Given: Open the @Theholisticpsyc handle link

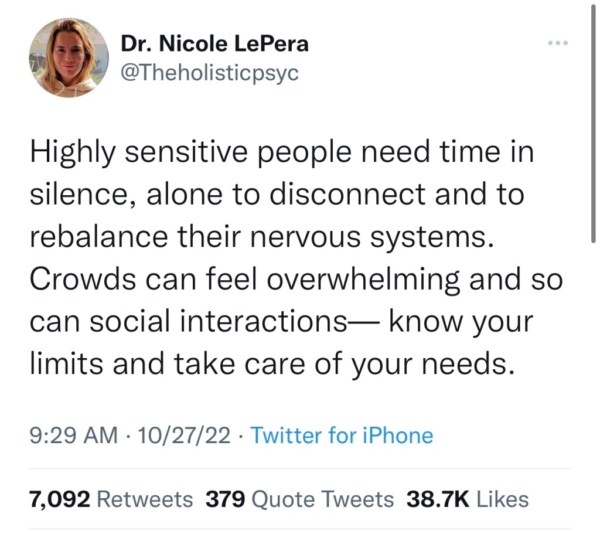Looking at the screenshot, I should point(209,73).
